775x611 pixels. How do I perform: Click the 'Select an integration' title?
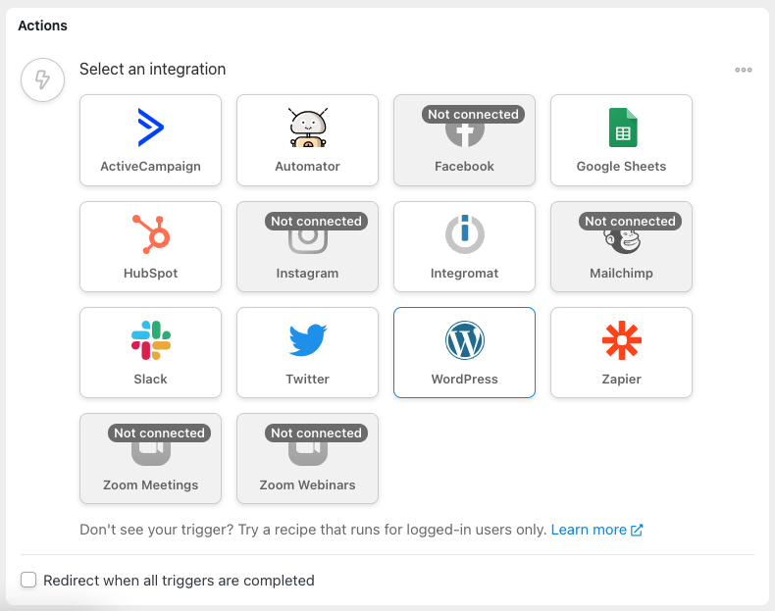pyautogui.click(x=152, y=70)
